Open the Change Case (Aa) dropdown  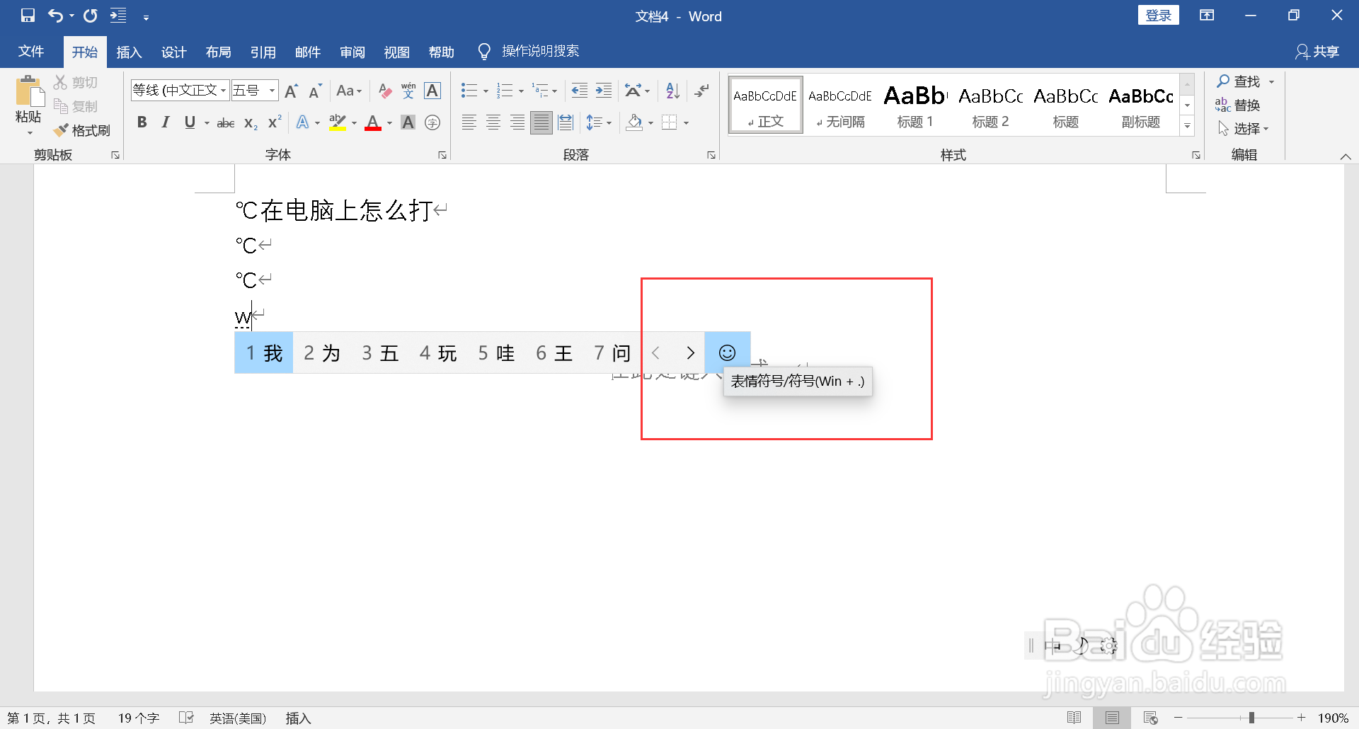349,91
